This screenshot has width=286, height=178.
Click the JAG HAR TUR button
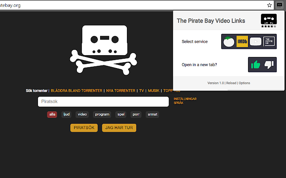point(119,128)
